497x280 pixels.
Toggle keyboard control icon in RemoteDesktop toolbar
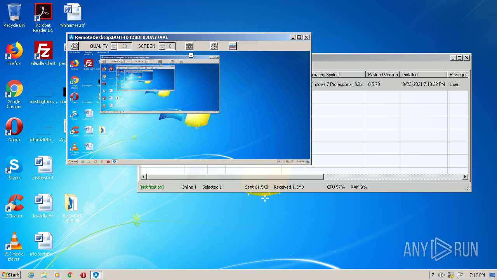(x=233, y=46)
